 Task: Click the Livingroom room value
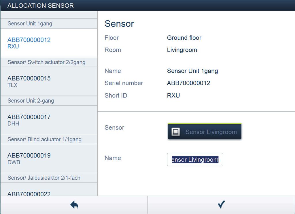click(182, 50)
